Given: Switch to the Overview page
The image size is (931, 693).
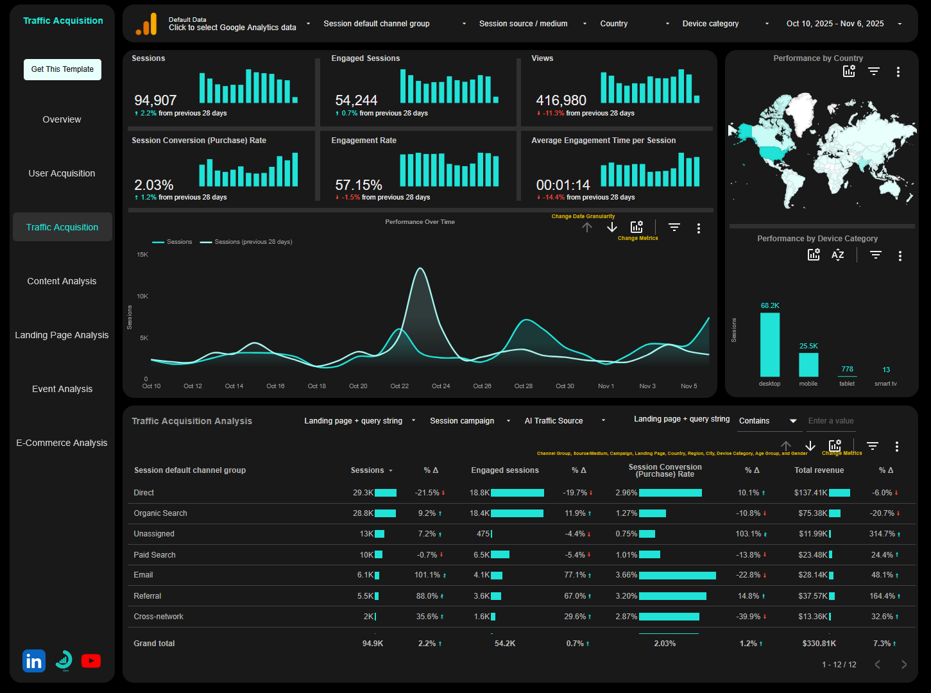Looking at the screenshot, I should click(x=62, y=119).
